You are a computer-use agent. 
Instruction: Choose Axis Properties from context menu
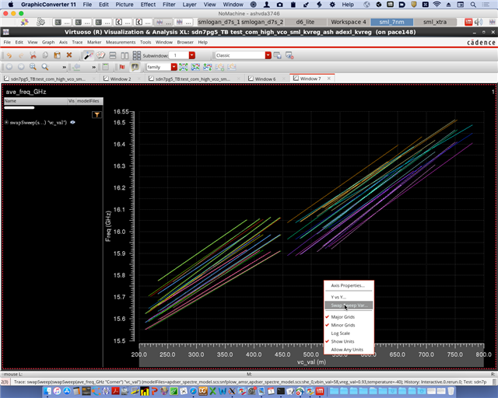coord(348,285)
